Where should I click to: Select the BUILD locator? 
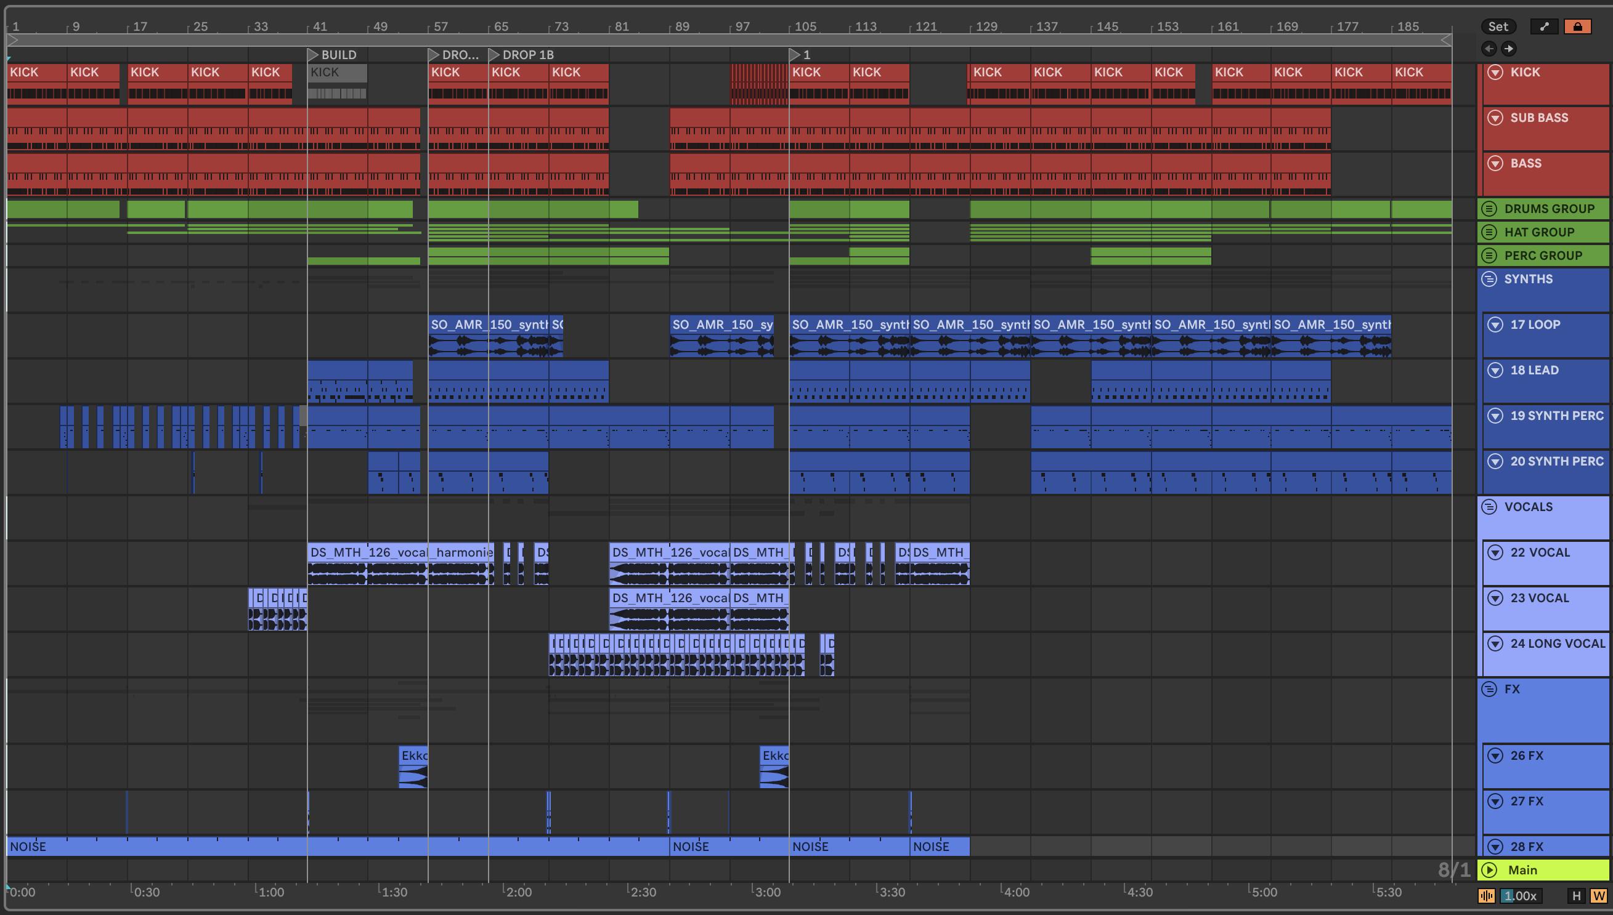332,55
